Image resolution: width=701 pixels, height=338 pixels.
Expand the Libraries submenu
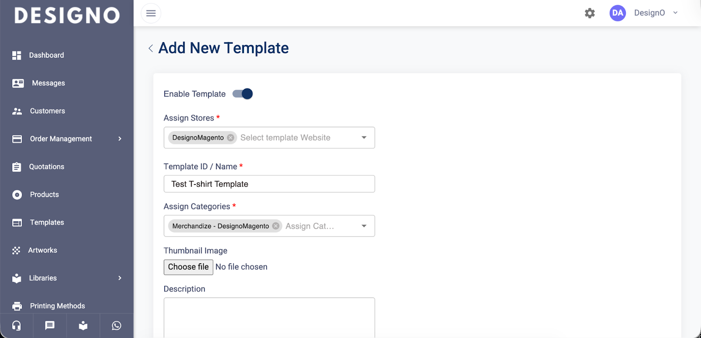120,278
